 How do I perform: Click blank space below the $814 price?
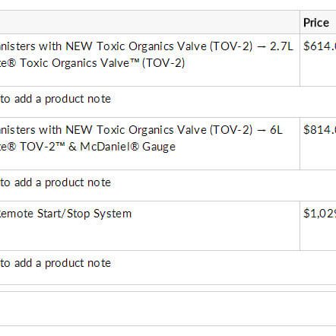click(x=319, y=154)
